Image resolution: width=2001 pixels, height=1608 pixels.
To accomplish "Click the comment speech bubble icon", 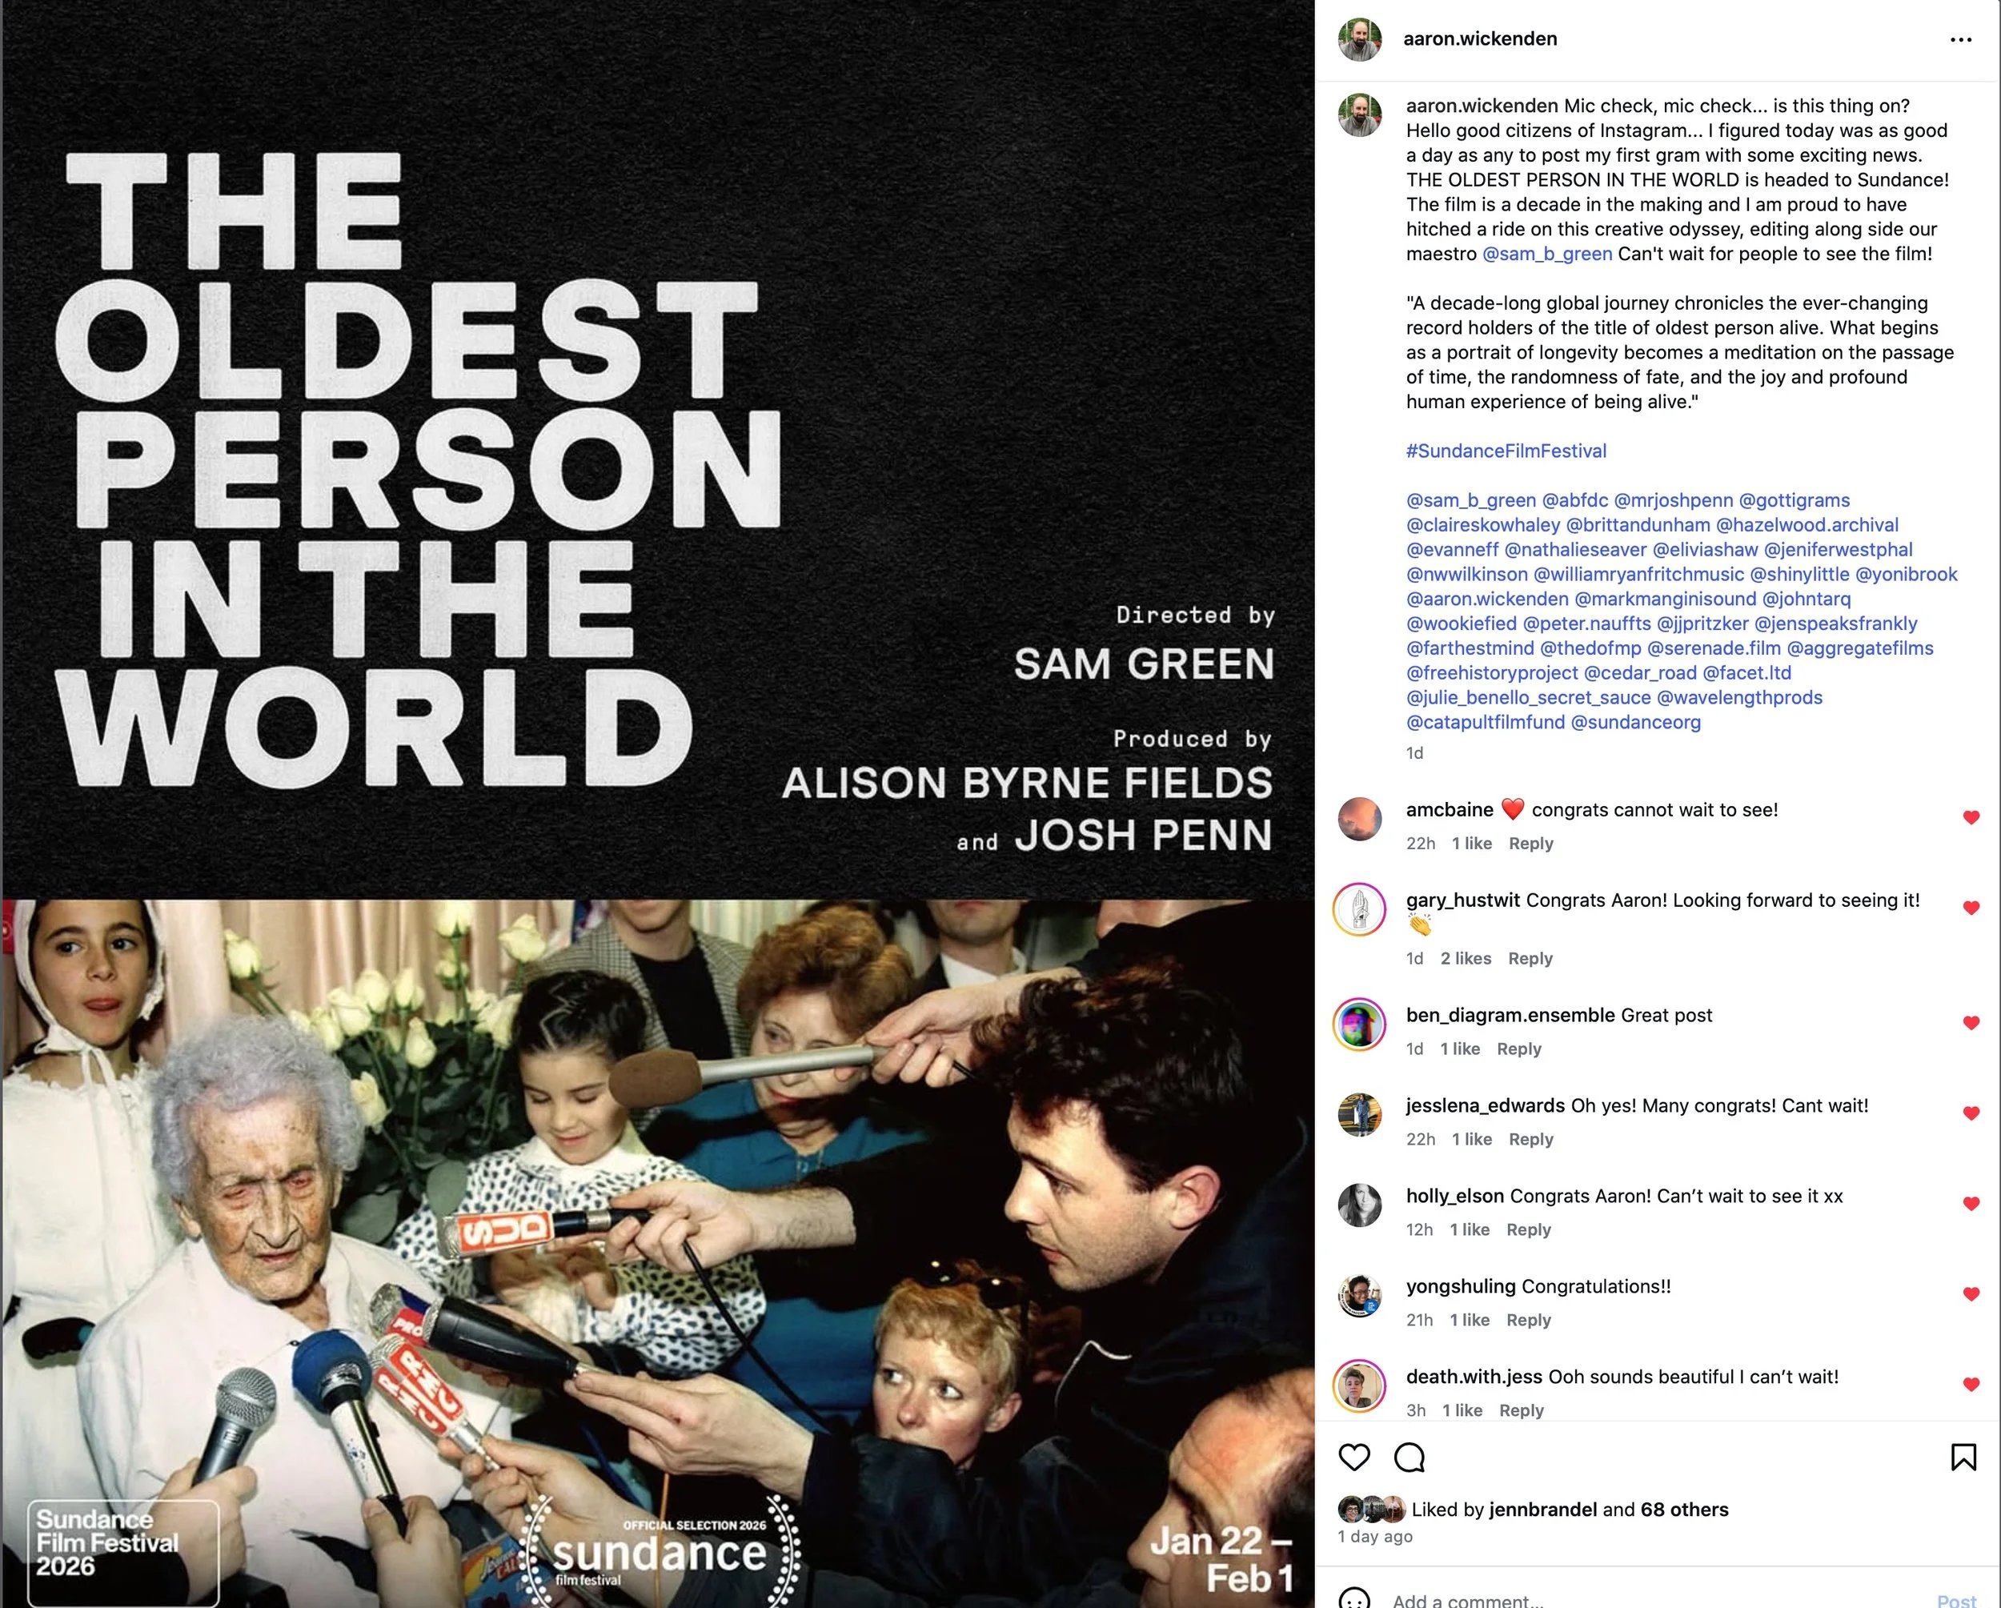I will 1409,1458.
